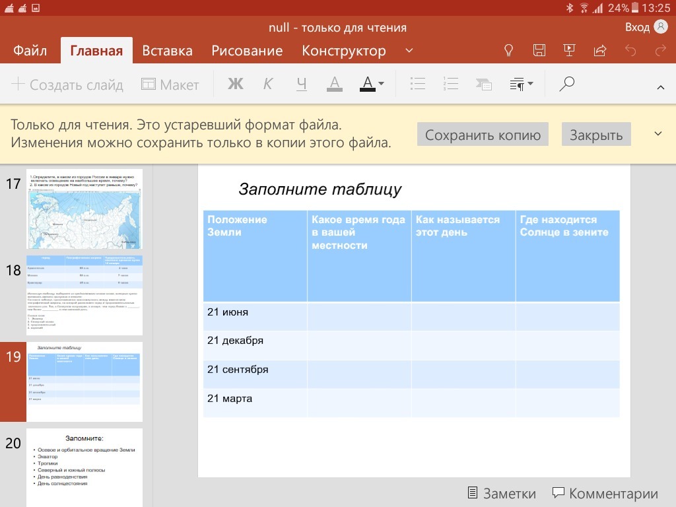
Task: Insert a bulleted list
Action: click(417, 84)
